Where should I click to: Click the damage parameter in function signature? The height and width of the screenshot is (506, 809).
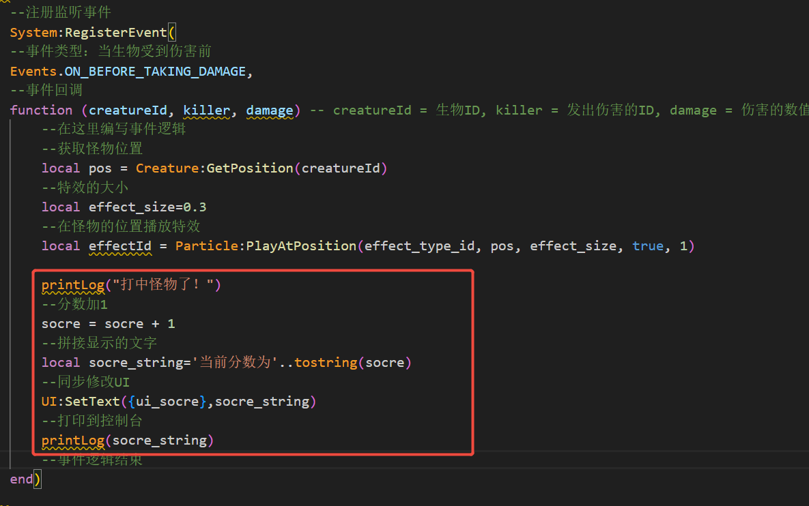[269, 110]
